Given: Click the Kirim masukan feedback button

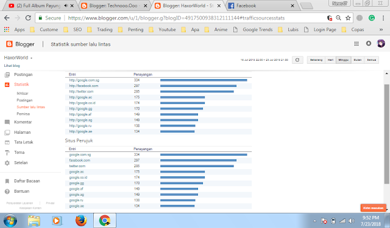Looking at the screenshot, I should [373, 208].
